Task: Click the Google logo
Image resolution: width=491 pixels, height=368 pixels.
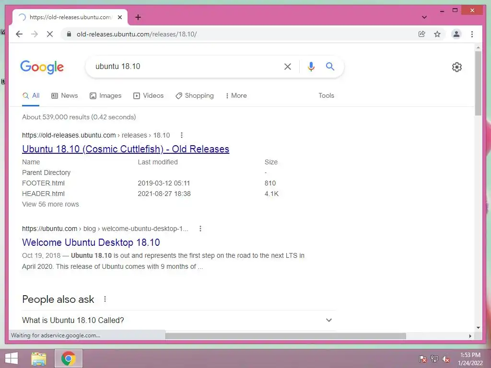Action: tap(42, 67)
